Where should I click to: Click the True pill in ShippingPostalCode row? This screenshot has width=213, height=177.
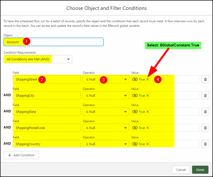141,128
